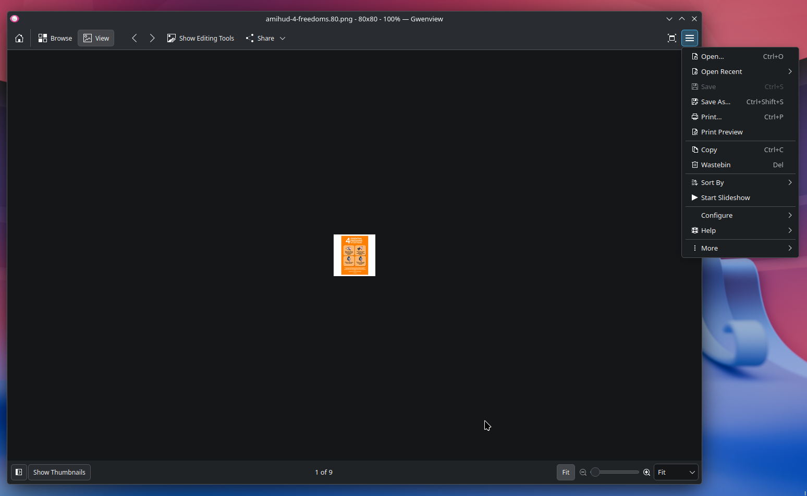Viewport: 807px width, 496px height.
Task: Expand the Sort By submenu
Action: pyautogui.click(x=740, y=182)
